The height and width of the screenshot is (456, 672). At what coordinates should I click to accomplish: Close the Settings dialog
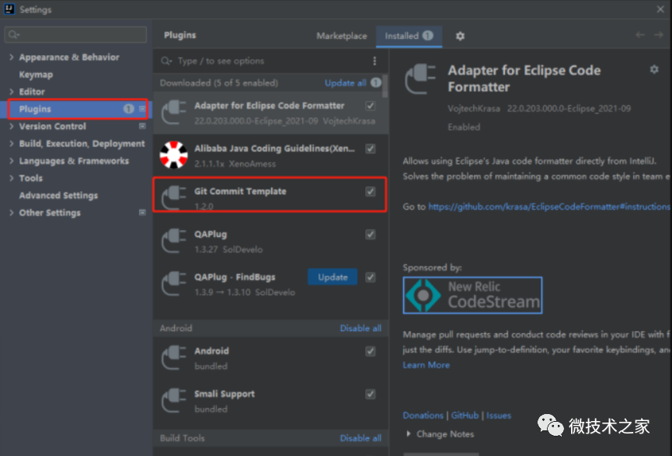(x=660, y=9)
